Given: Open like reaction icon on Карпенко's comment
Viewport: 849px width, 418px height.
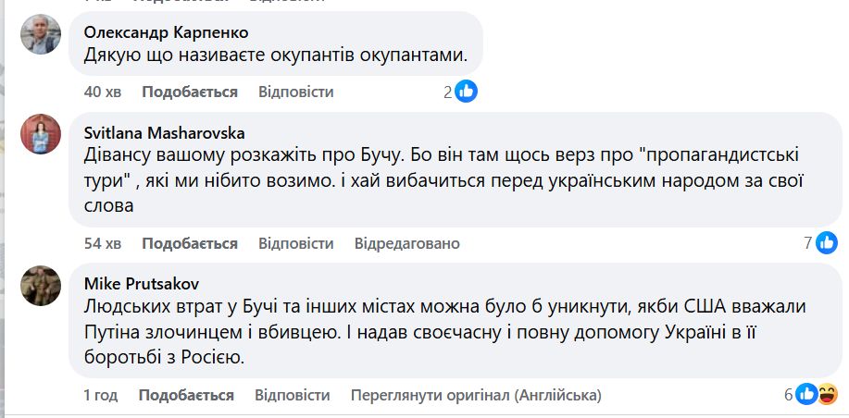Looking at the screenshot, I should click(467, 91).
